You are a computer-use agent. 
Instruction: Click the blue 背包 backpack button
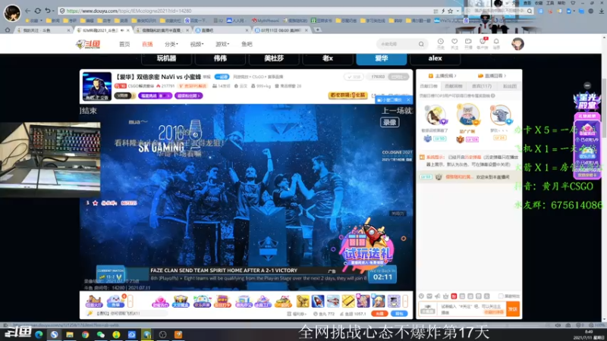399,314
